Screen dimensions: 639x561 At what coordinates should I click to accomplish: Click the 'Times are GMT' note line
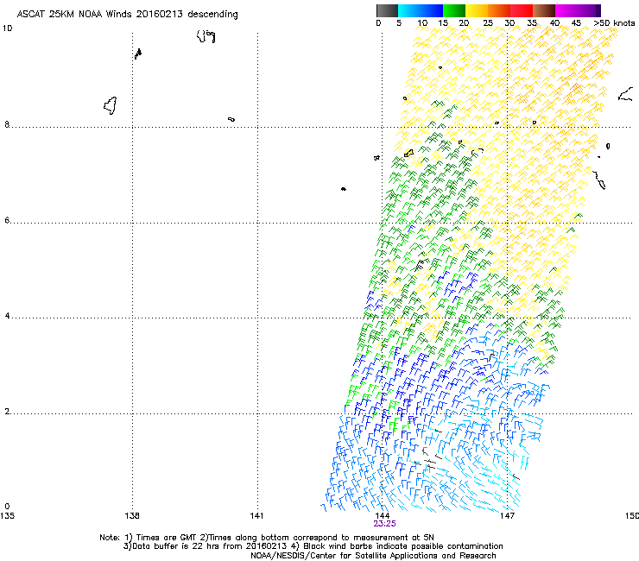click(267, 538)
